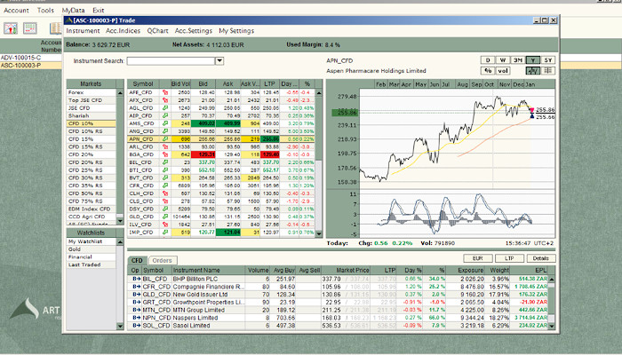Screen dimensions: 622x355
Task: Click trade arrow icon for AFE_CFD row
Action: [166, 91]
